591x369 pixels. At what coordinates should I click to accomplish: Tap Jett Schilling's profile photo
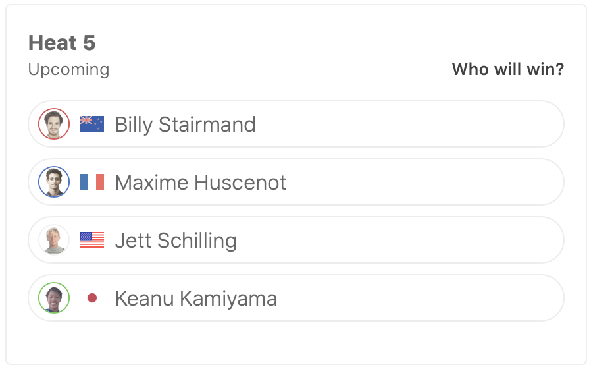point(54,240)
